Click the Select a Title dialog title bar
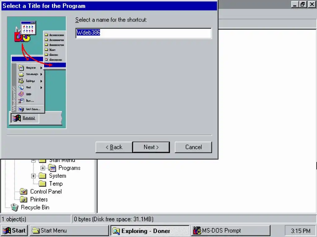 [109, 6]
